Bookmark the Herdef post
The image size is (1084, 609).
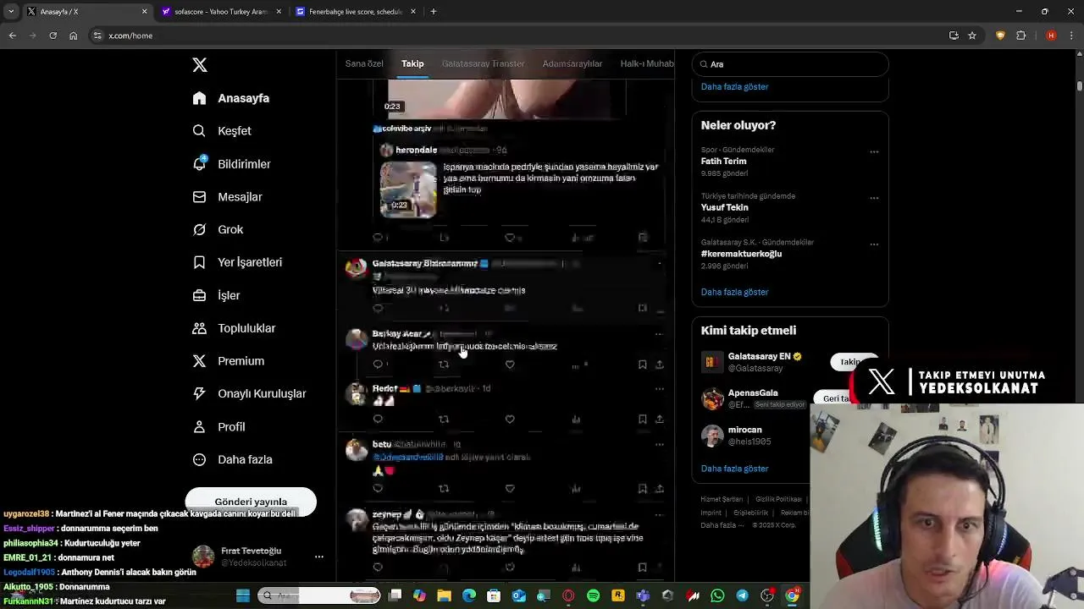[x=642, y=419]
